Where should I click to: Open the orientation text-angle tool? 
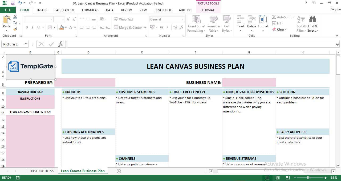click(102, 19)
